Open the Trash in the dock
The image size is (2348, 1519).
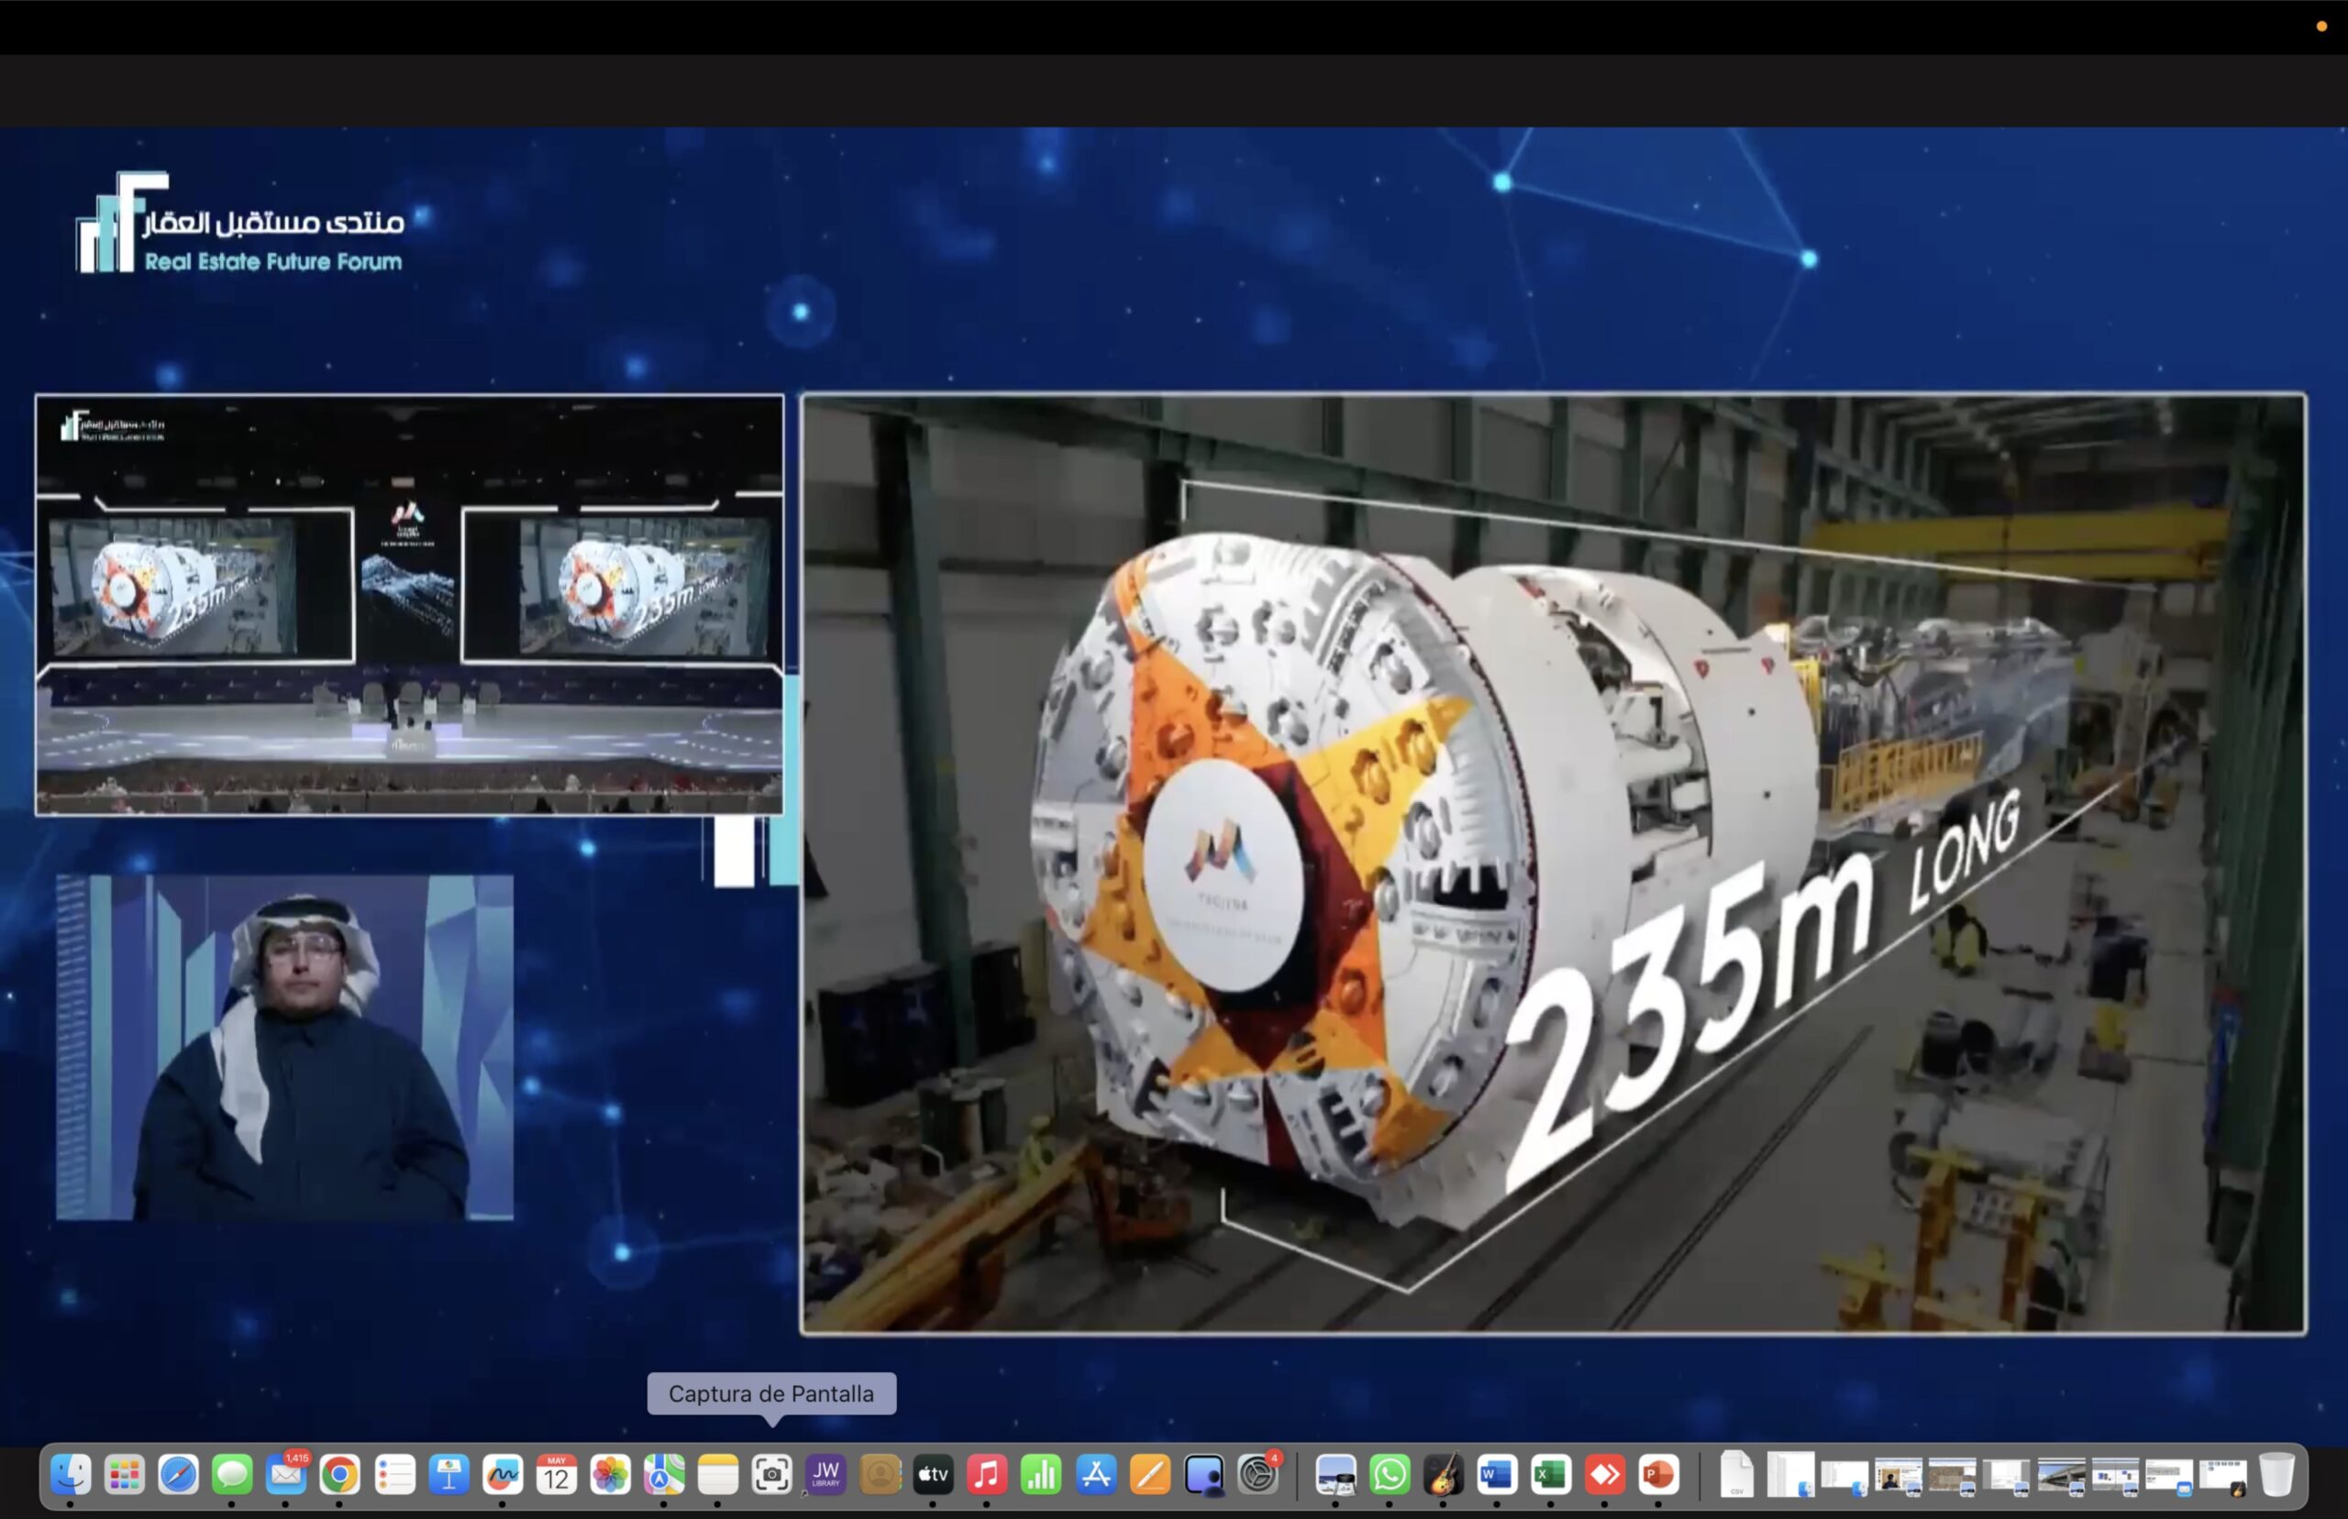coord(2276,1475)
